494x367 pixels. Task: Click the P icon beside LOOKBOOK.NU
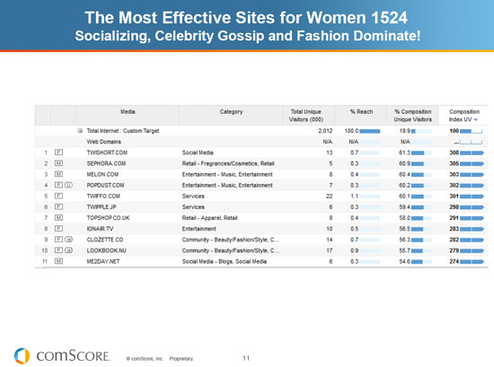(x=58, y=250)
